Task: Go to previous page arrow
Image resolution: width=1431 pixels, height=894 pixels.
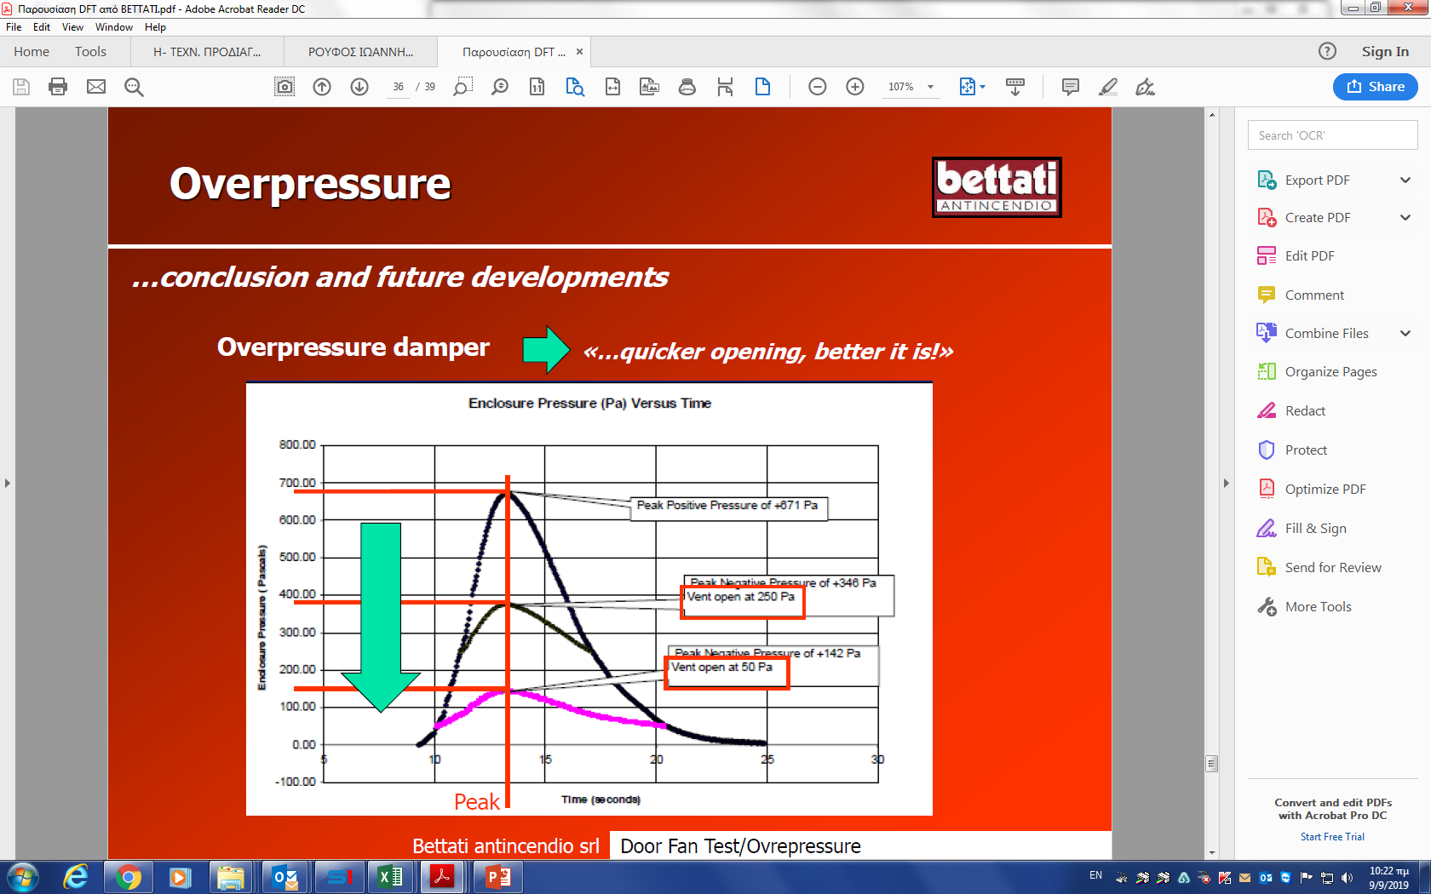Action: pos(322,87)
